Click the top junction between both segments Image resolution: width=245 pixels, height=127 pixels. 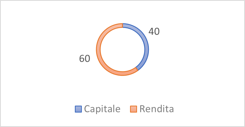click(122, 25)
